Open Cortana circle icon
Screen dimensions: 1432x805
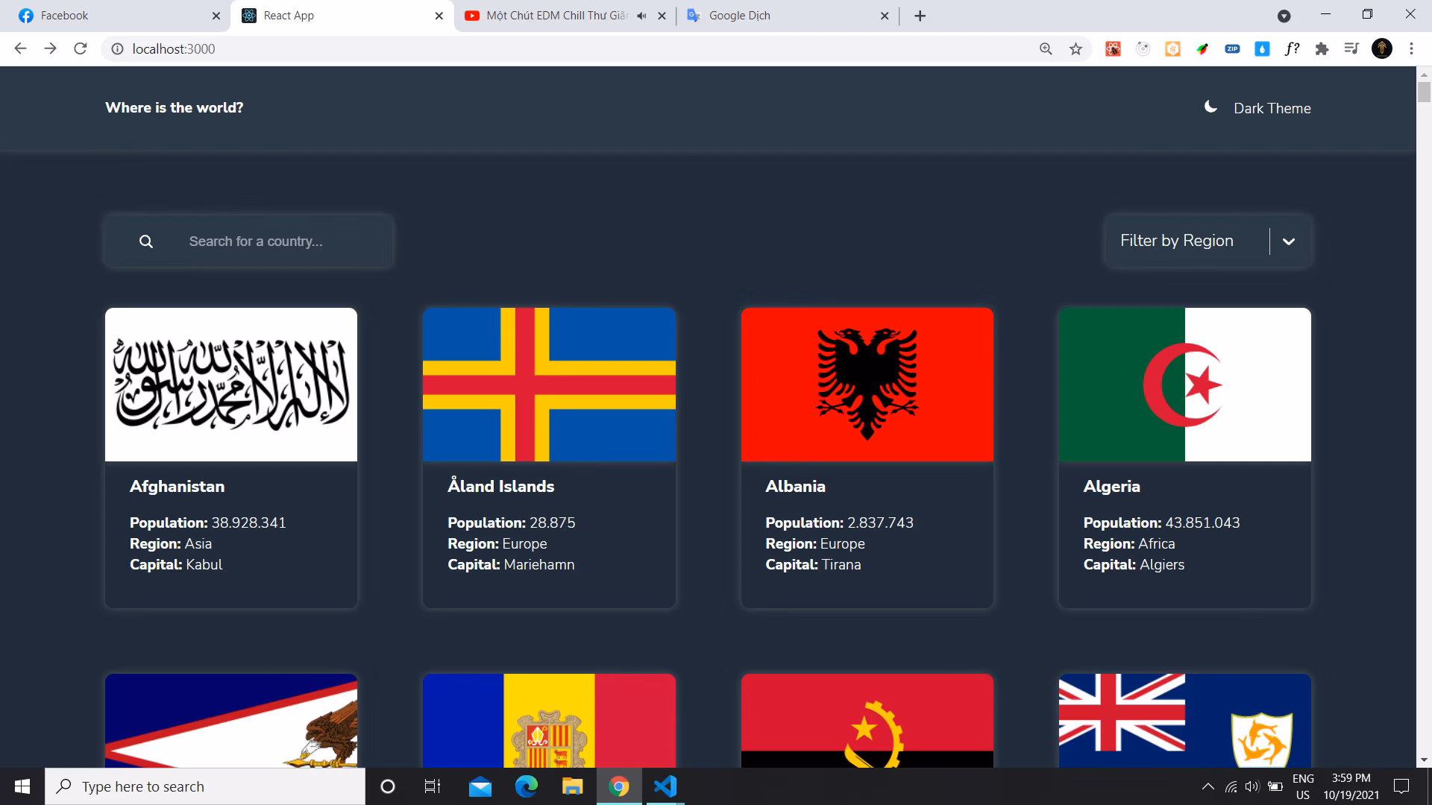coord(387,786)
